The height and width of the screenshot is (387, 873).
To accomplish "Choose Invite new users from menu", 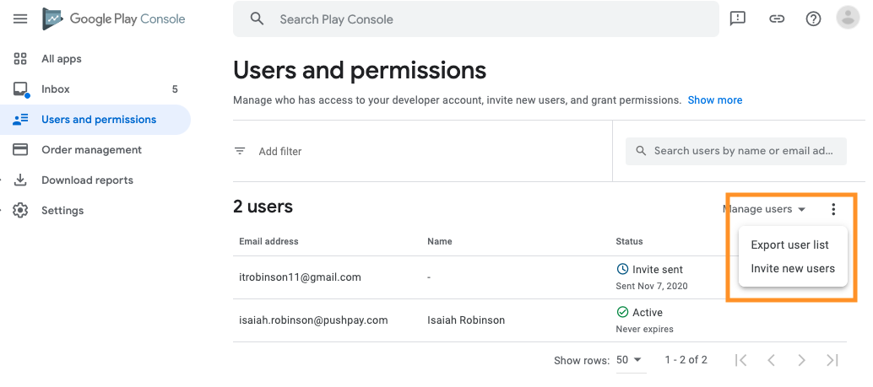I will pos(792,269).
